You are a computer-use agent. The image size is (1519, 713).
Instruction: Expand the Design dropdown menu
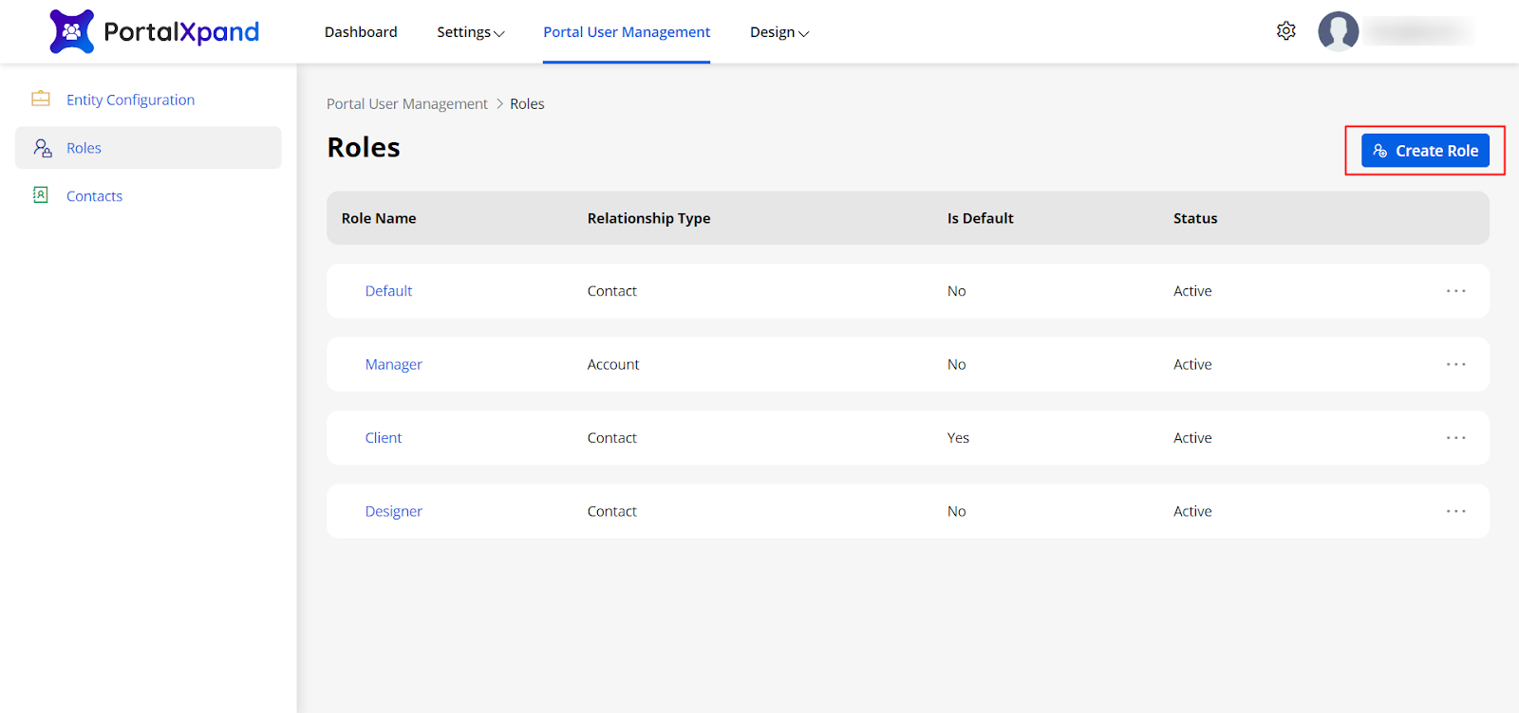pyautogui.click(x=778, y=32)
